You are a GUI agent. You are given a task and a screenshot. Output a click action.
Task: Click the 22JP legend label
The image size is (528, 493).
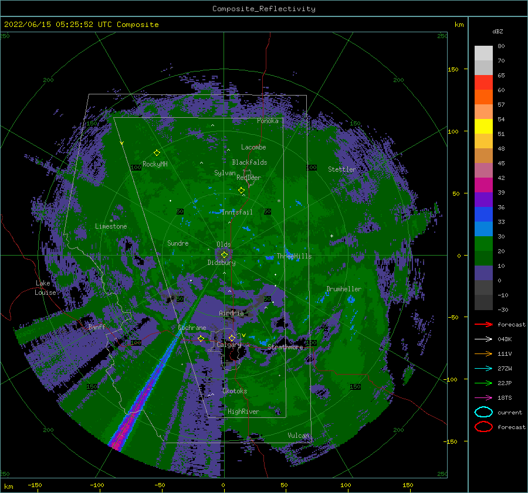(x=505, y=383)
